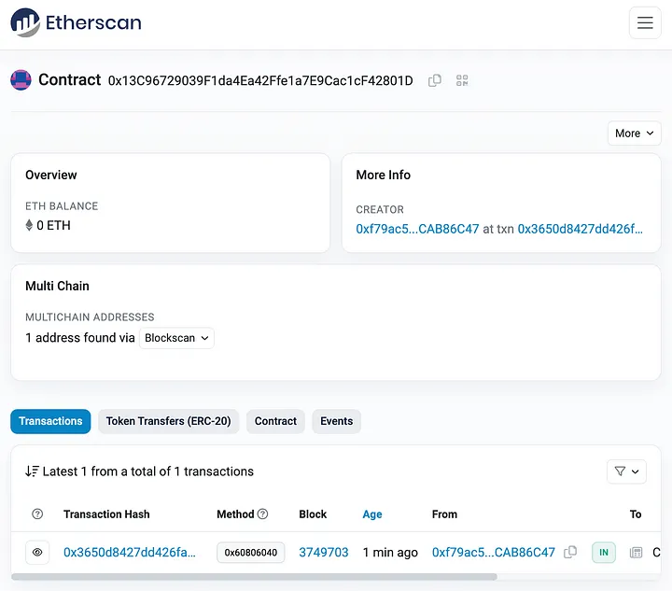Open the transactions filter dropdown

coord(626,471)
